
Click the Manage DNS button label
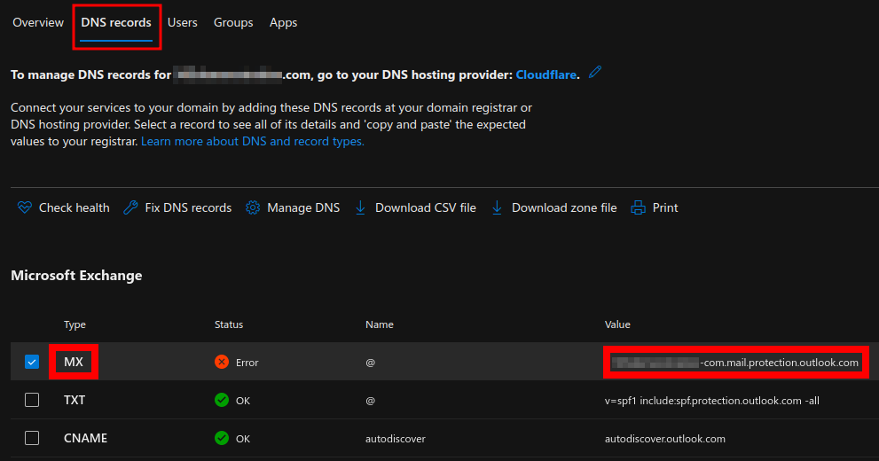click(303, 207)
